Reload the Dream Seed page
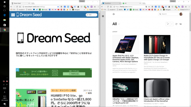 17,7
